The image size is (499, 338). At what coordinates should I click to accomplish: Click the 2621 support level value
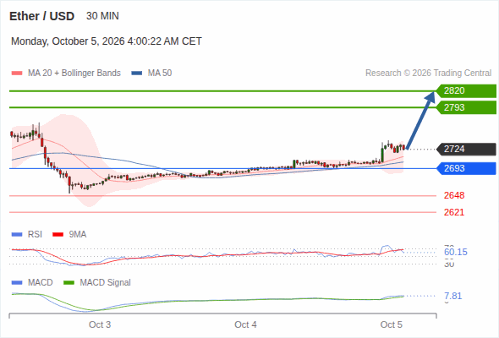pyautogui.click(x=454, y=212)
